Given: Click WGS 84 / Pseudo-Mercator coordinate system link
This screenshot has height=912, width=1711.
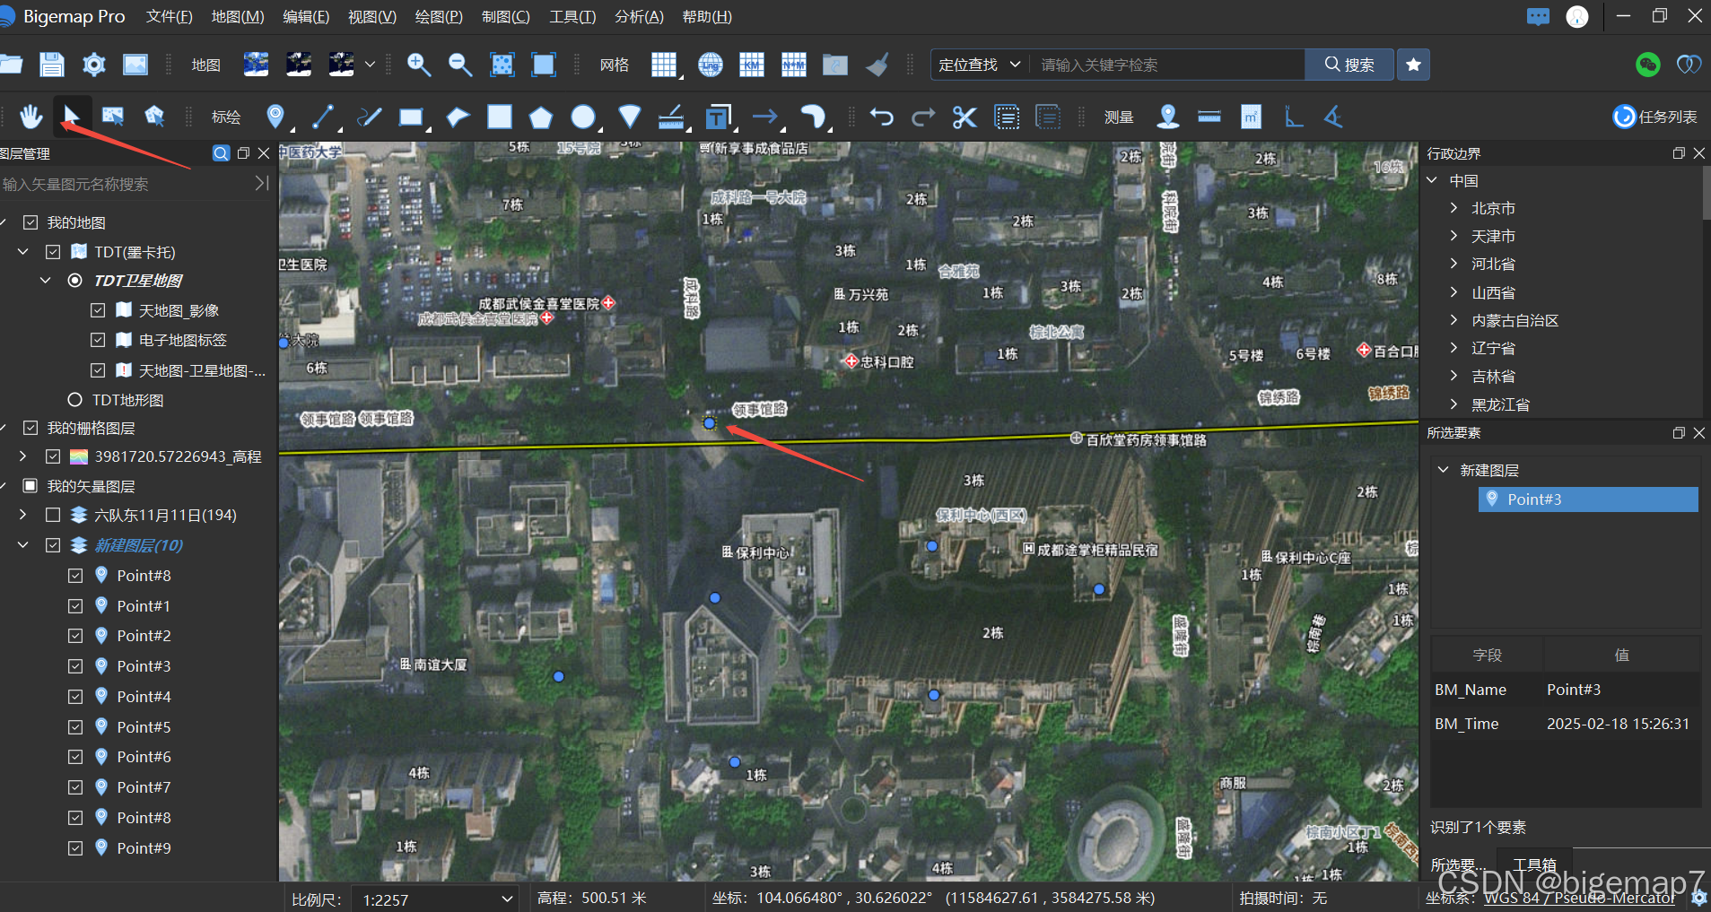Looking at the screenshot, I should (1579, 898).
